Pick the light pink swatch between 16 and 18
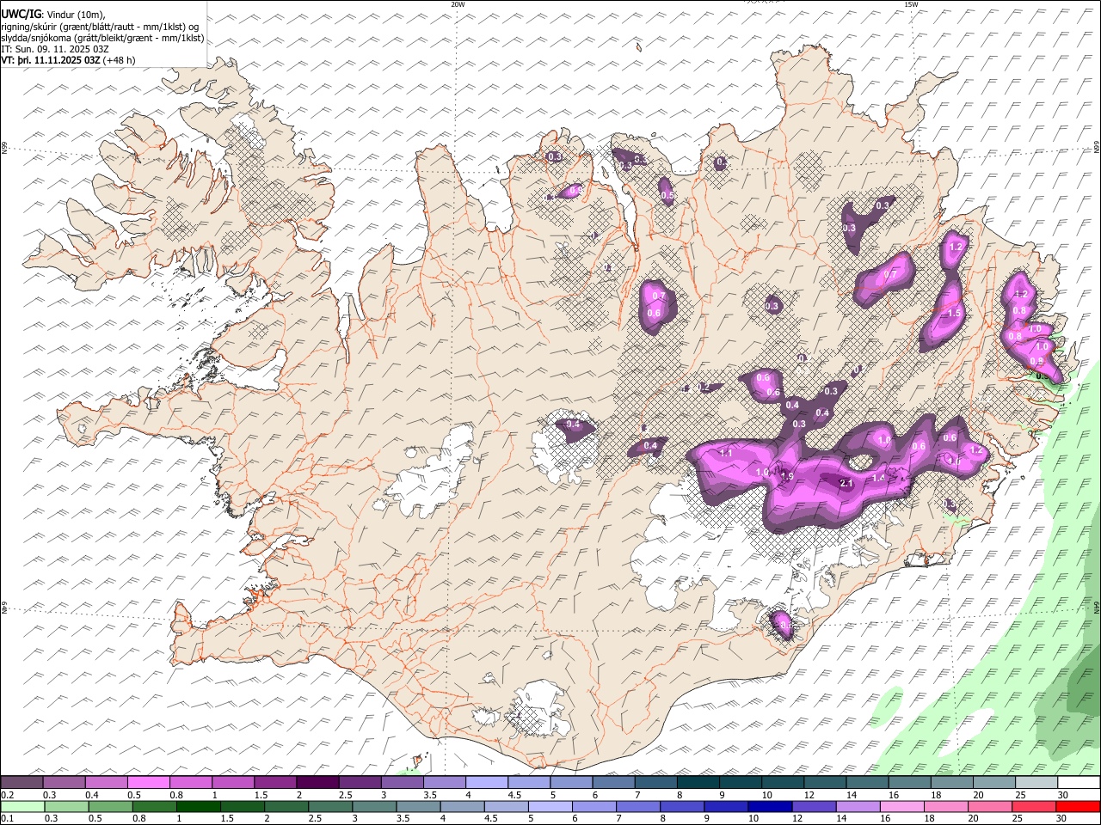The image size is (1101, 825). tap(901, 806)
